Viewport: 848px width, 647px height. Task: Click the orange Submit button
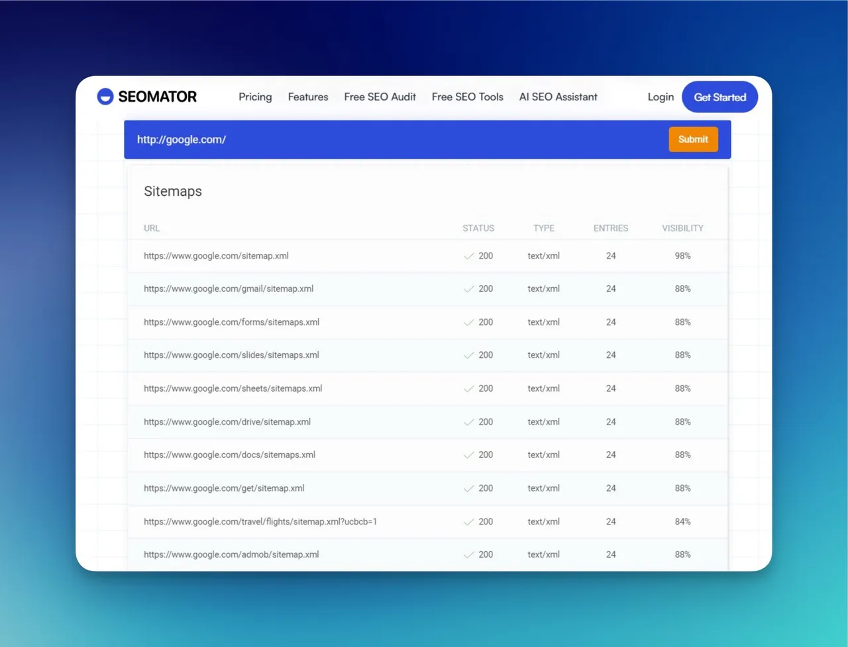pos(693,139)
